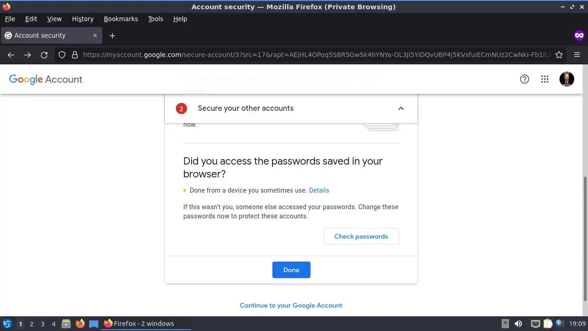The height and width of the screenshot is (331, 588).
Task: Open Google Account help icon
Action: click(x=524, y=79)
